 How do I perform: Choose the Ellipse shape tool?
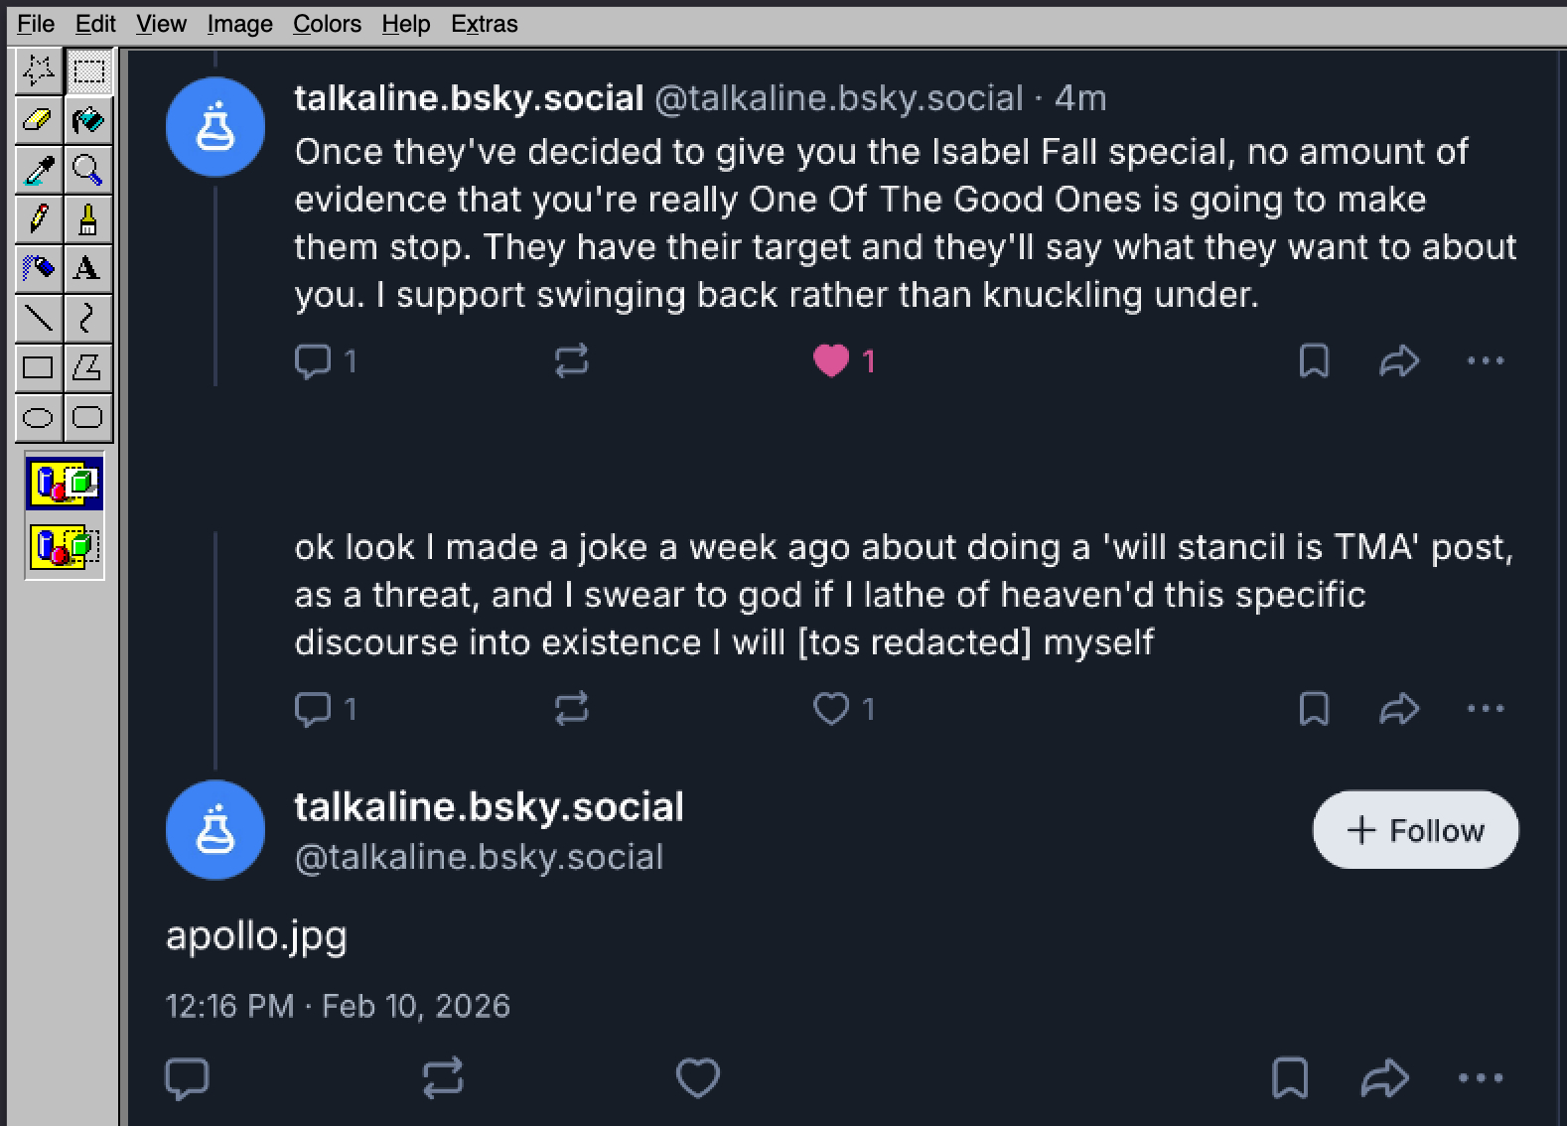tap(38, 417)
